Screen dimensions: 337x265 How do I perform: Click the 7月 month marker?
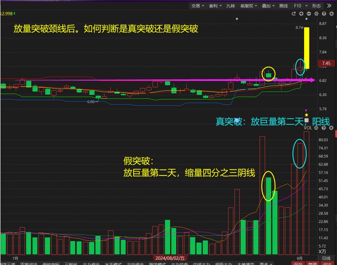pyautogui.click(x=15, y=258)
